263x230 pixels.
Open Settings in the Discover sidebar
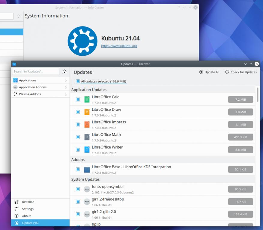(28, 209)
